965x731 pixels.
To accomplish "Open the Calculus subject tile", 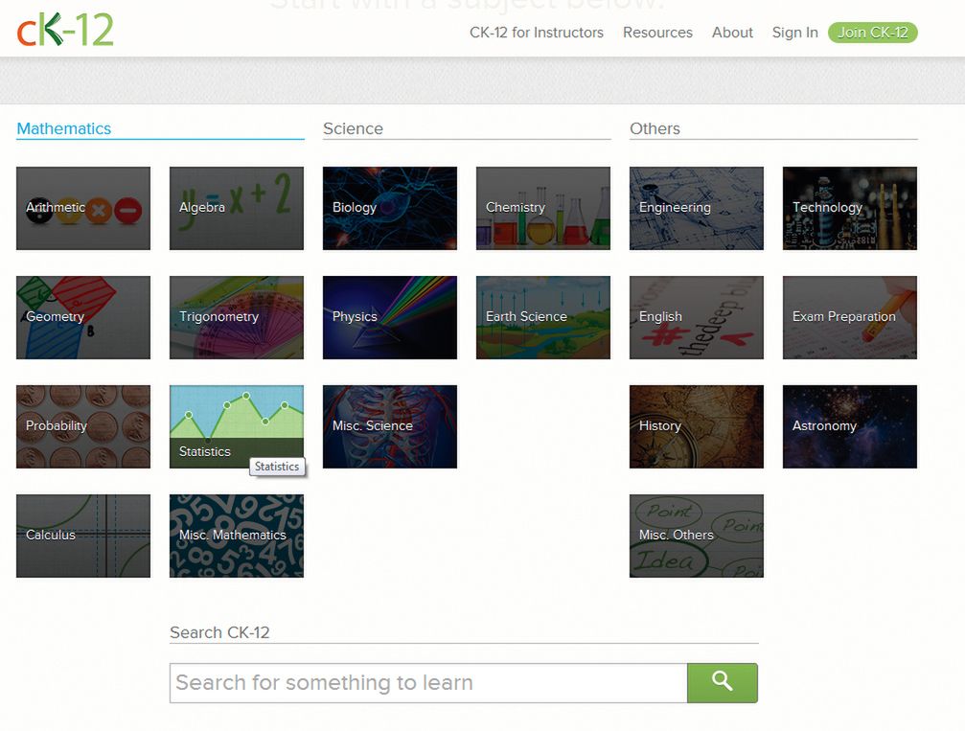I will (x=83, y=536).
